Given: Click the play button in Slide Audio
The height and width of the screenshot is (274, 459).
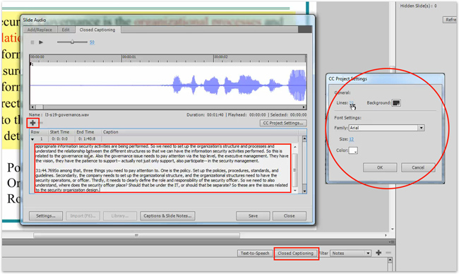Looking at the screenshot, I should tap(41, 42).
